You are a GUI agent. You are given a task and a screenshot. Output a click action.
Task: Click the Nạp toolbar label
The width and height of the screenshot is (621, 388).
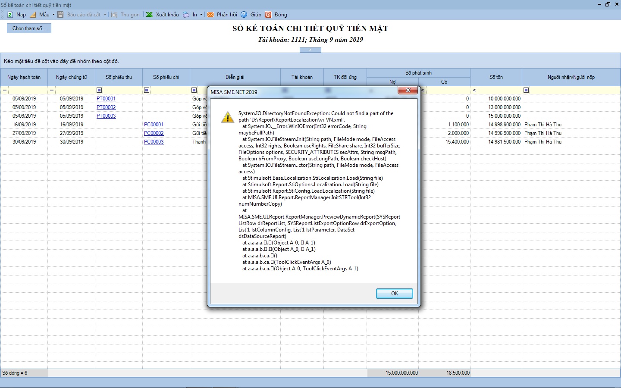pyautogui.click(x=21, y=15)
